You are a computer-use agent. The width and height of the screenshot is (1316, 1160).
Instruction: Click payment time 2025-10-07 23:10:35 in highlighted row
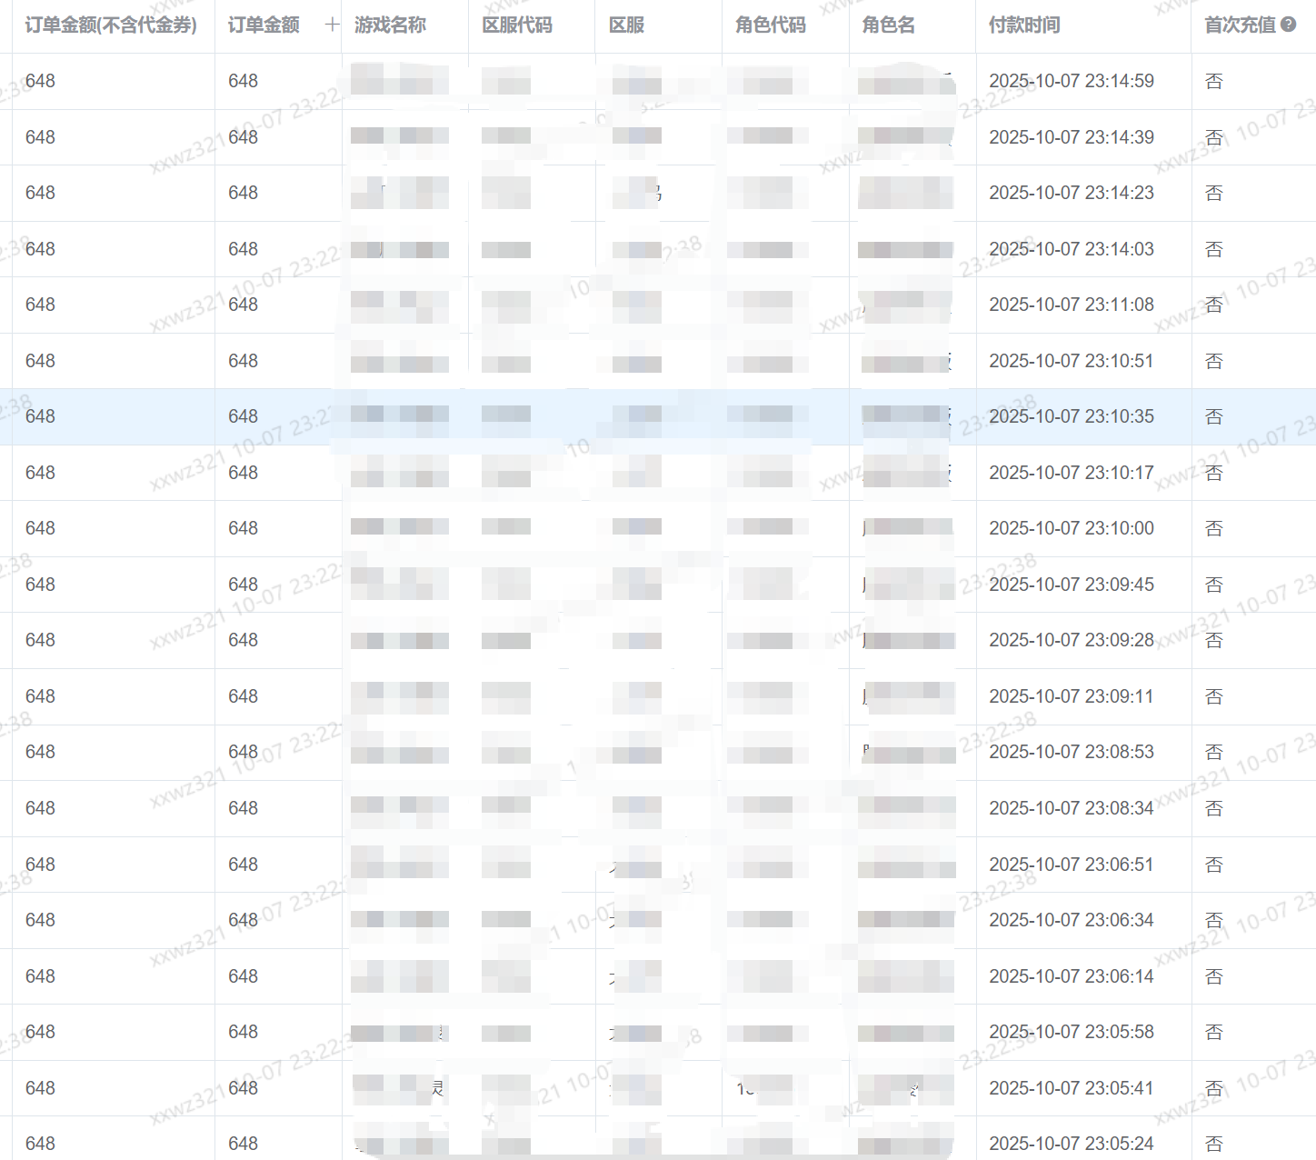pos(1071,416)
